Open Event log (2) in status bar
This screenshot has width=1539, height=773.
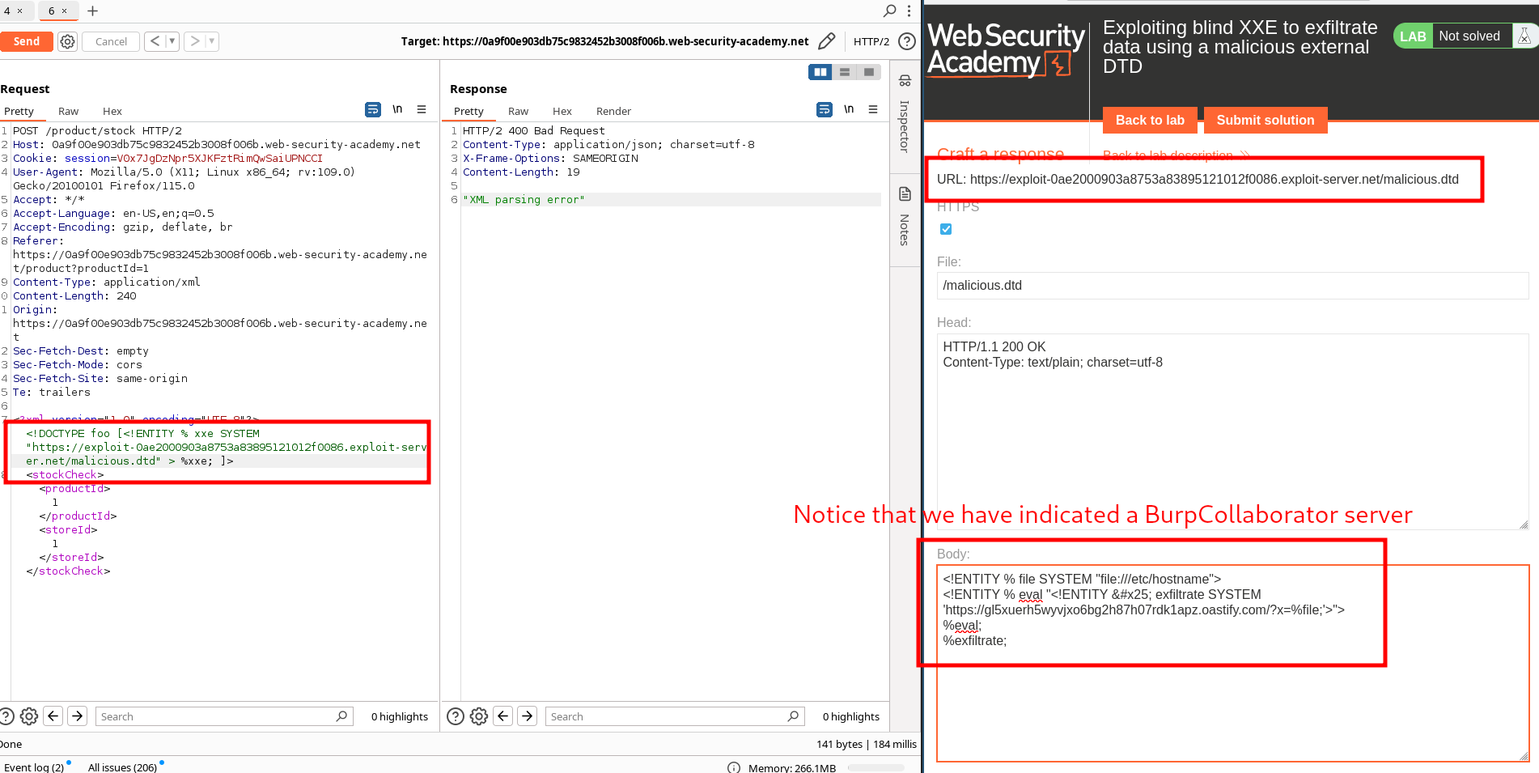point(34,767)
